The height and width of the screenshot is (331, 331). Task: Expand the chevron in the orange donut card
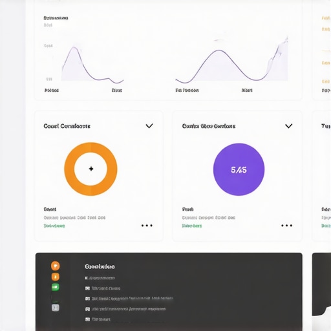tap(149, 126)
